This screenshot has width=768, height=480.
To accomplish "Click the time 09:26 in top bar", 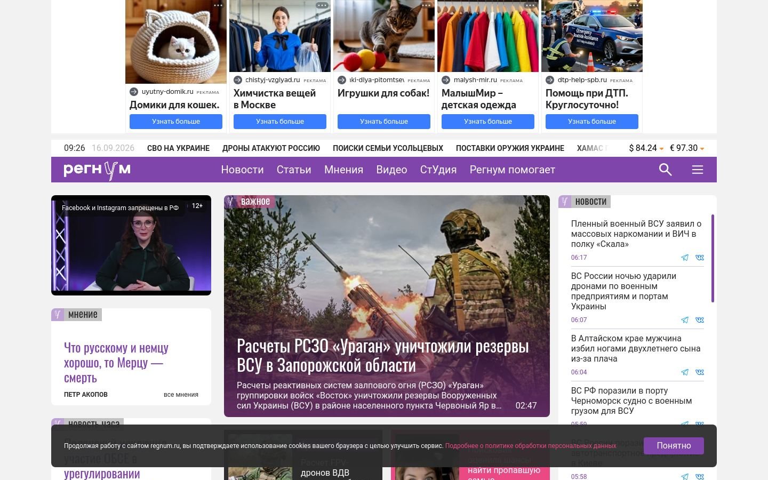I will tap(75, 148).
